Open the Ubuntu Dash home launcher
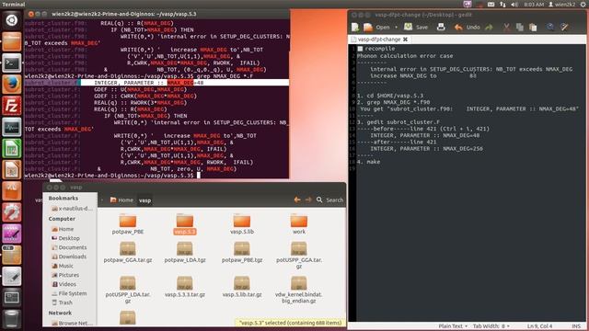589x331 pixels. point(12,20)
